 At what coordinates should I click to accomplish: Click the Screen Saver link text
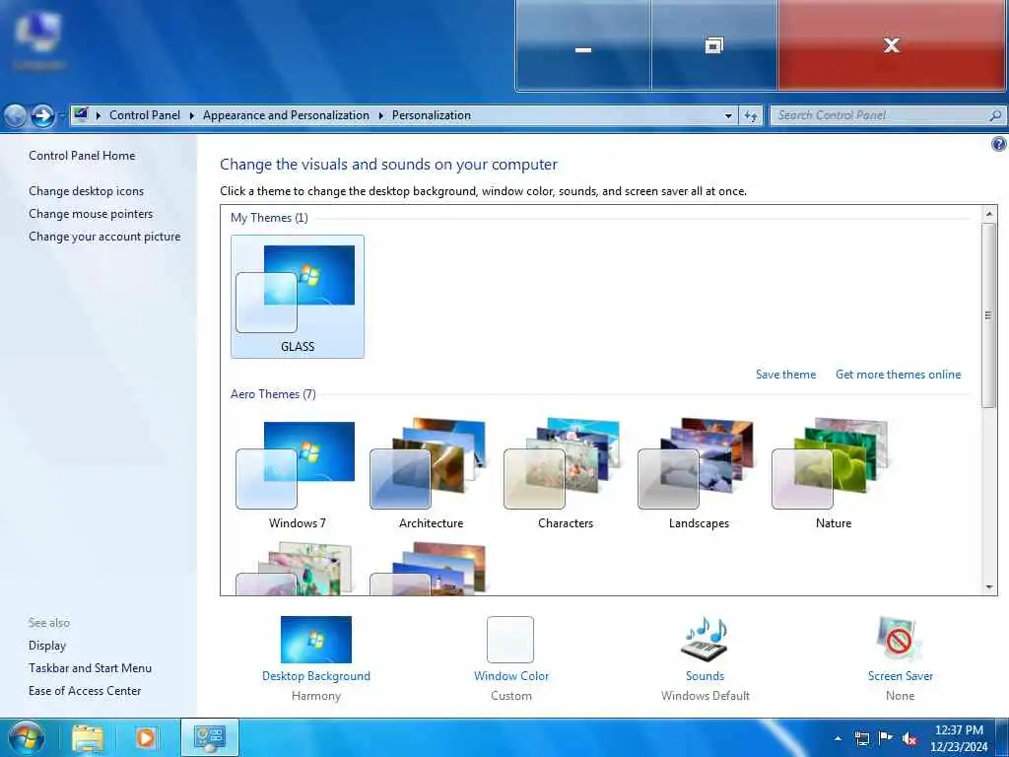[900, 676]
